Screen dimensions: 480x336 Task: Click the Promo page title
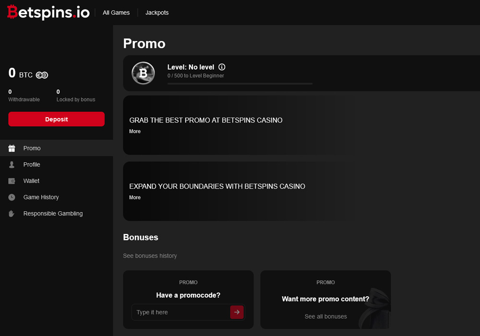144,44
